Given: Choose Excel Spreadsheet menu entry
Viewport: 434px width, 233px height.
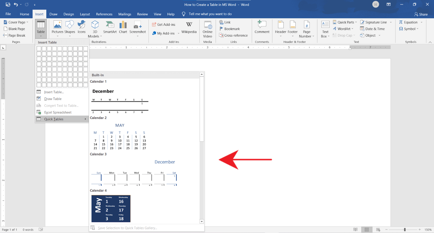Looking at the screenshot, I should (62, 112).
